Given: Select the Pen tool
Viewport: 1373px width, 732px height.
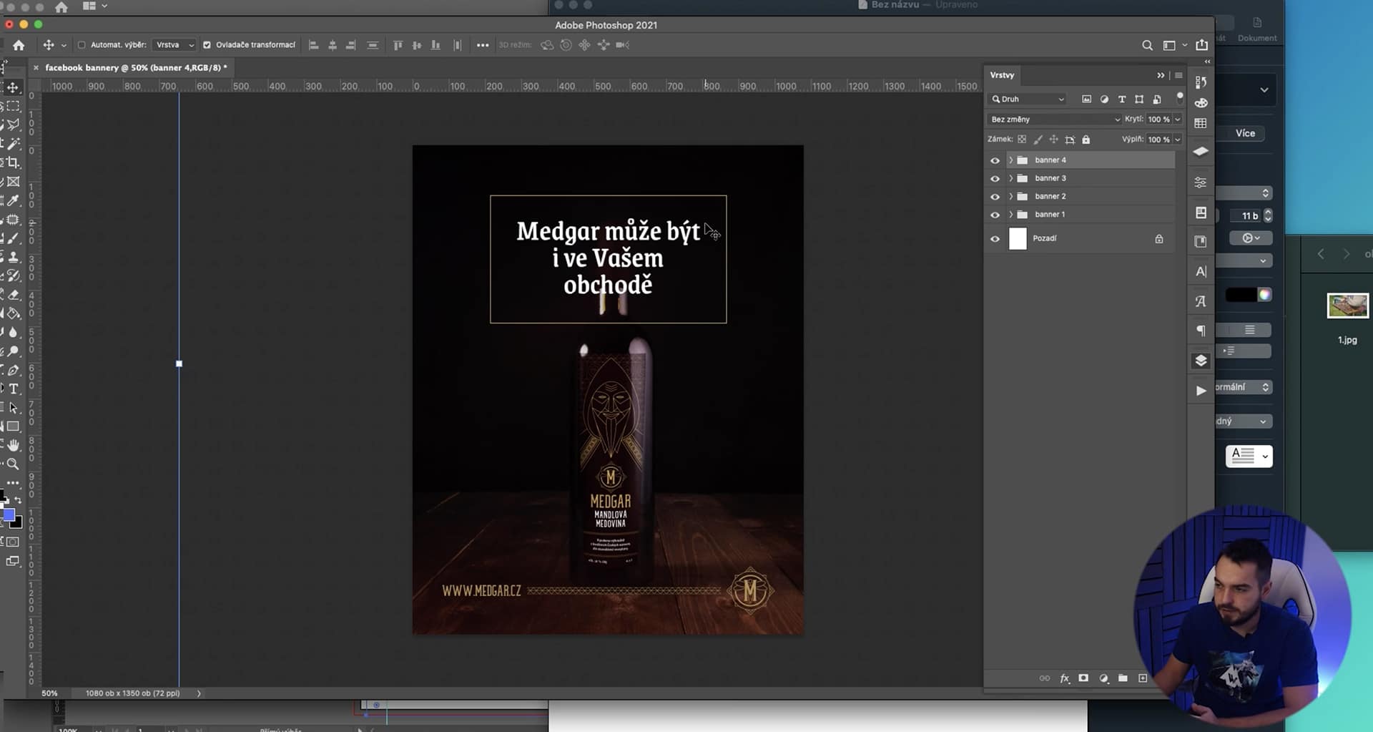Looking at the screenshot, I should point(13,370).
